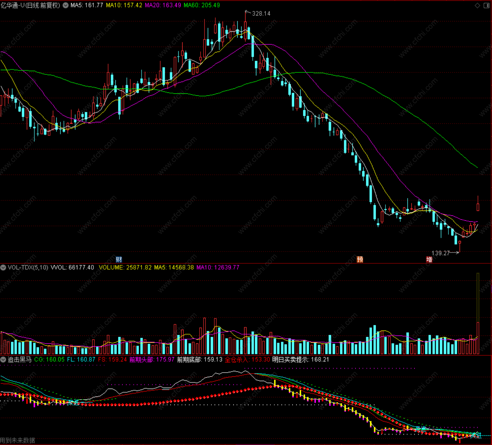This screenshot has width=492, height=445.
Task: Click the 用到未来数据 notice at bottom left
Action: [17, 440]
